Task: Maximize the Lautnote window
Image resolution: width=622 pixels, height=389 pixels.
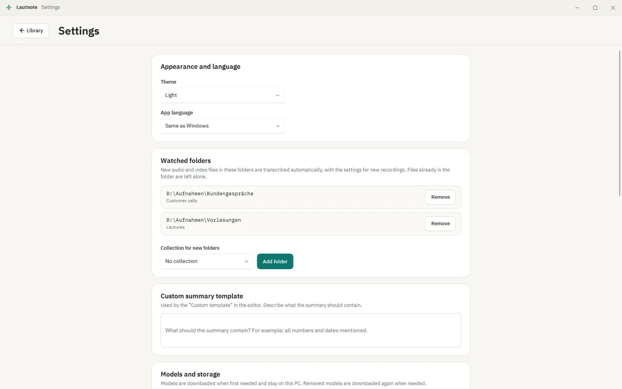Action: click(x=595, y=8)
